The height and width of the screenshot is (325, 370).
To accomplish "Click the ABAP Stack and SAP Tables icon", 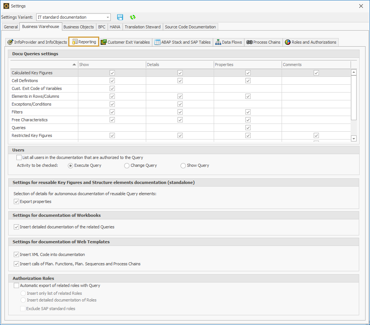I will click(157, 42).
